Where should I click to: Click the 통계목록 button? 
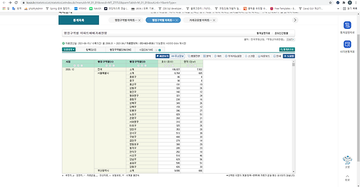click(79, 20)
